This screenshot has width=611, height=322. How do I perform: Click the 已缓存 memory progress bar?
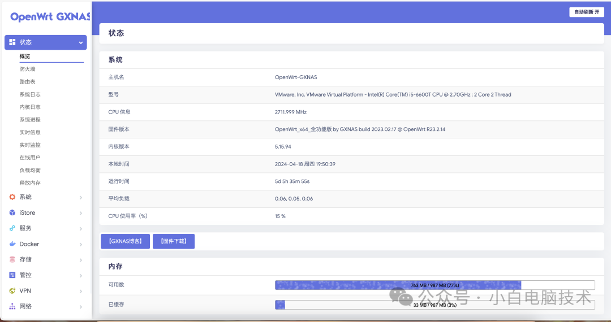click(435, 305)
